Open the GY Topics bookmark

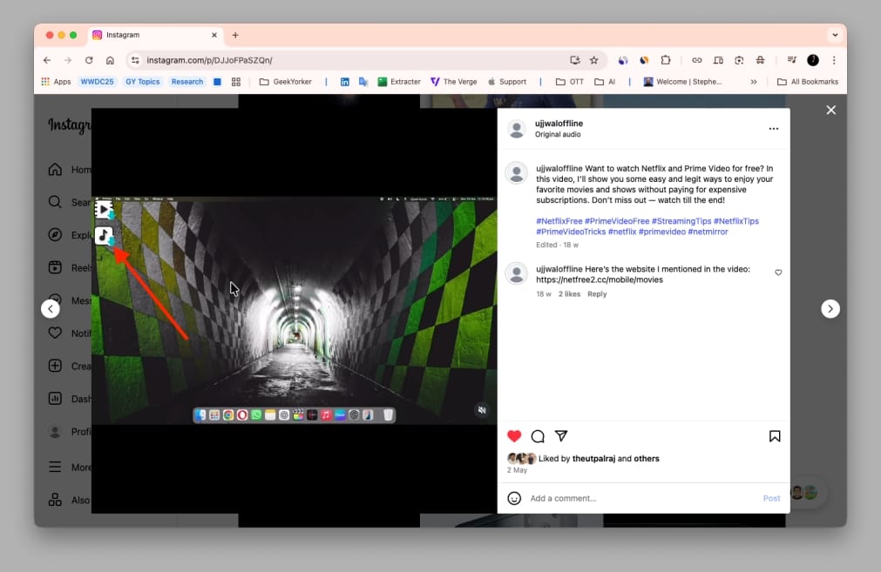point(142,81)
